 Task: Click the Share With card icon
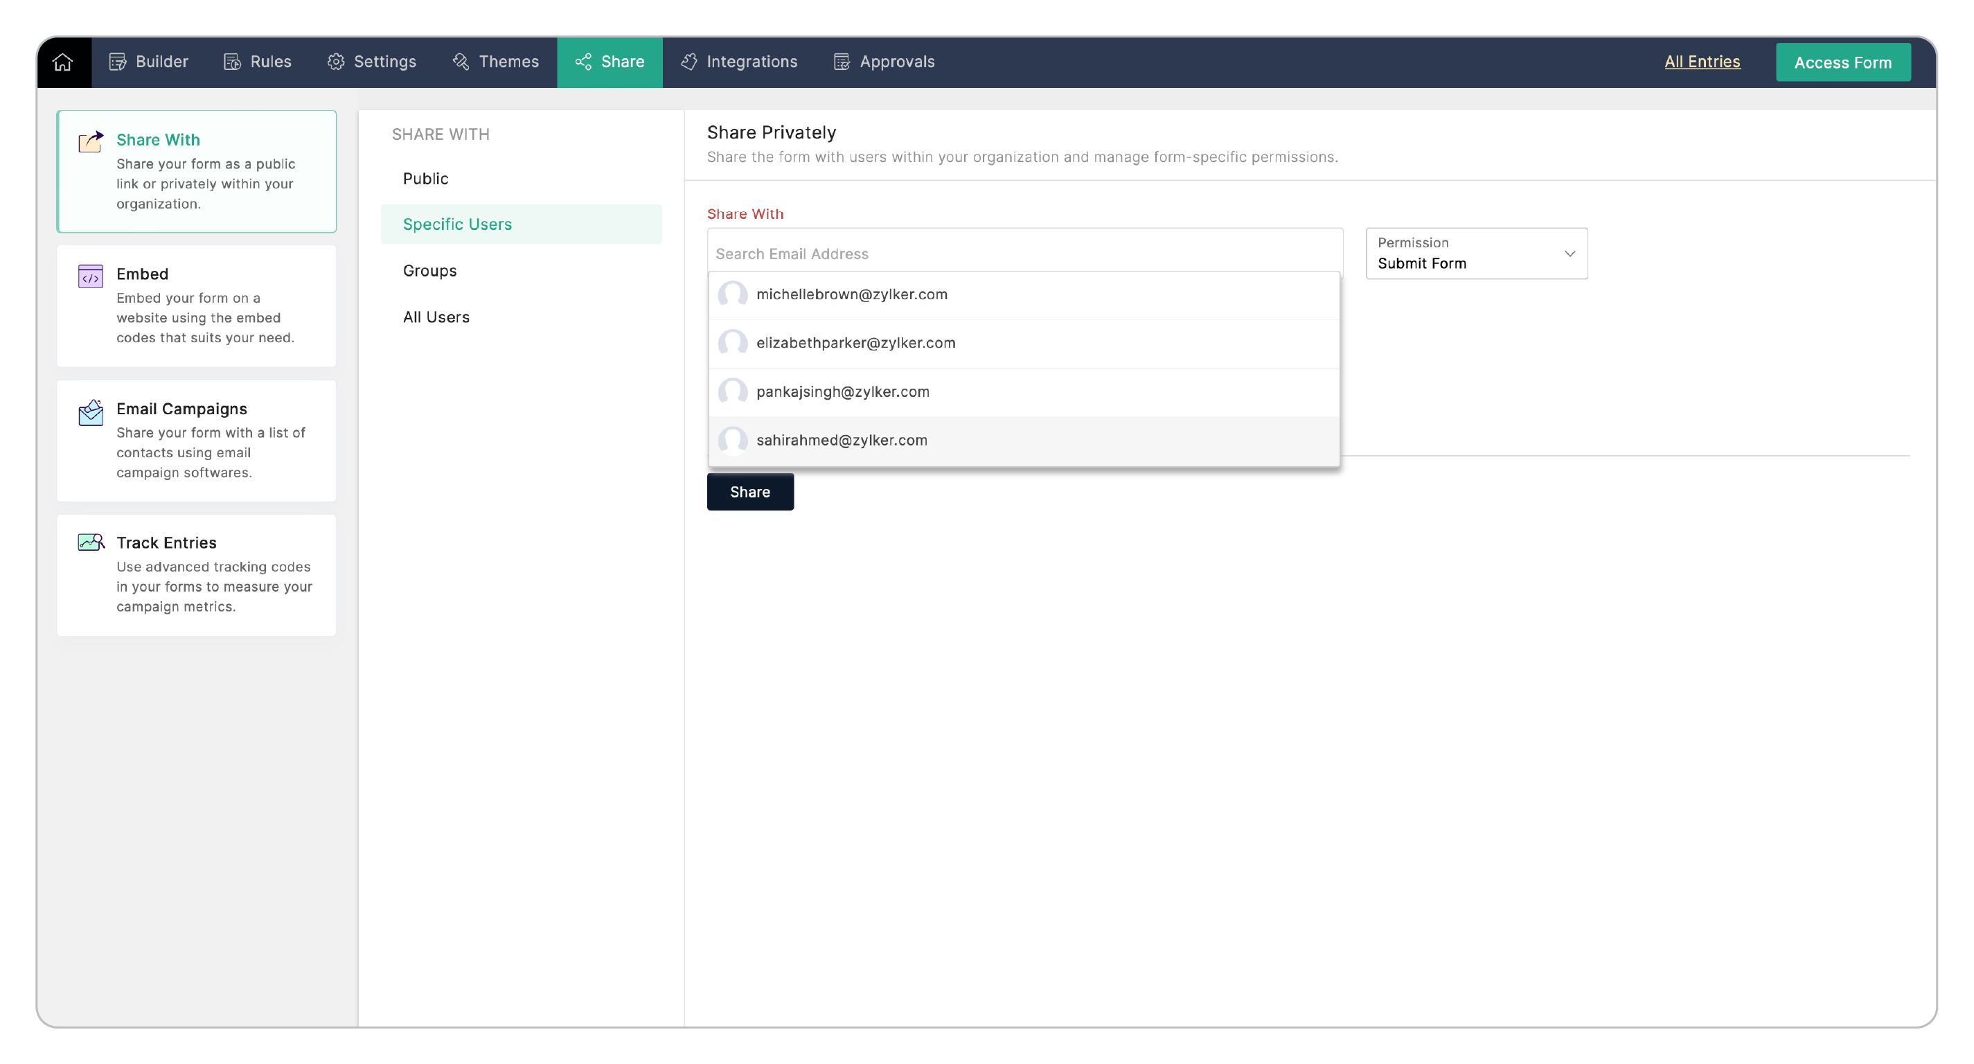click(91, 142)
